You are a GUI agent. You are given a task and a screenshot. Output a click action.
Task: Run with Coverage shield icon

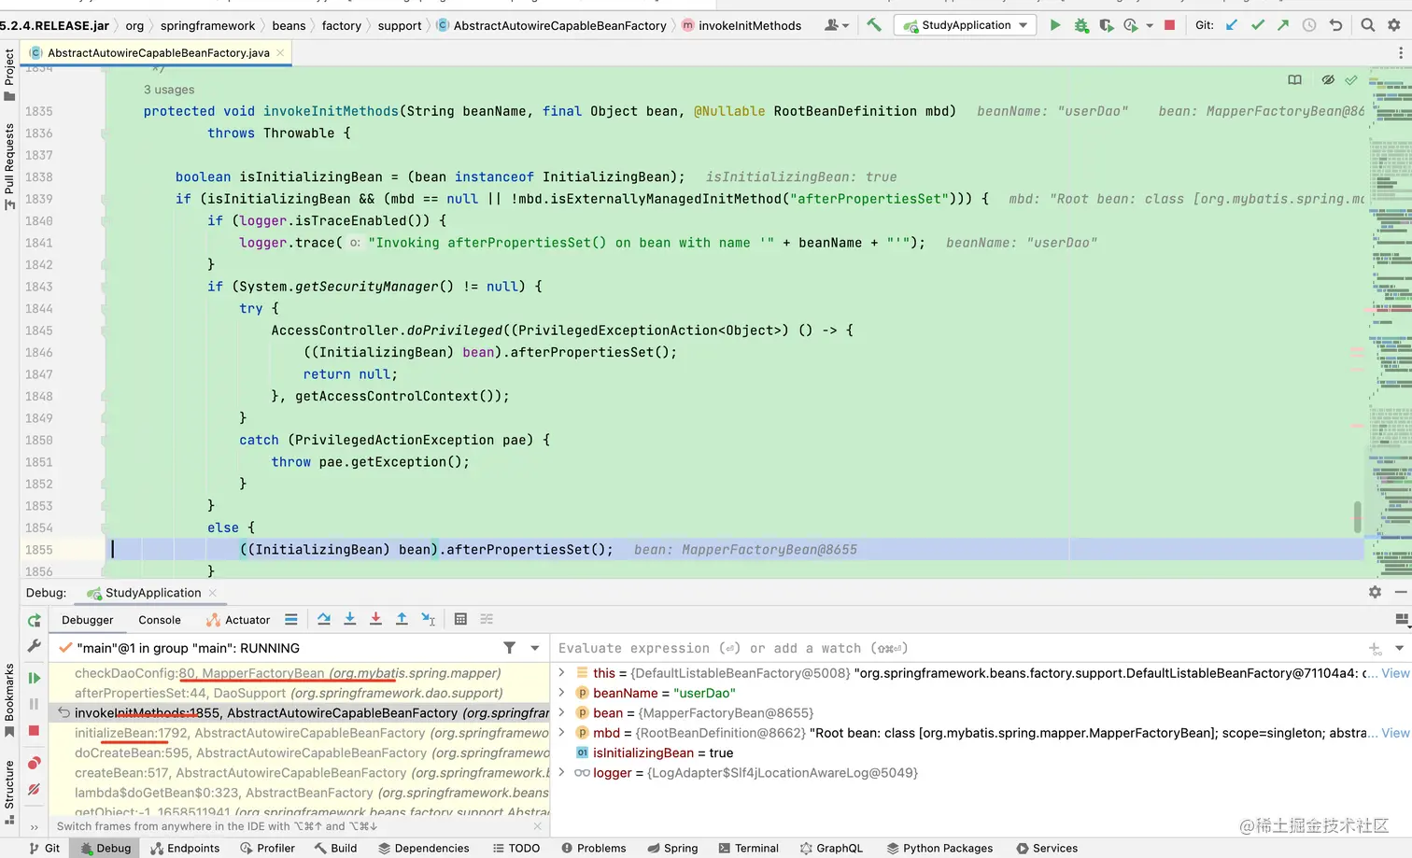(1107, 25)
